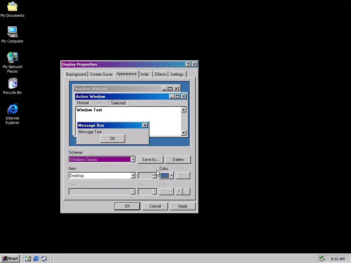Select the Recycle Bin desktop icon
This screenshot has height=263, width=351.
tap(12, 86)
